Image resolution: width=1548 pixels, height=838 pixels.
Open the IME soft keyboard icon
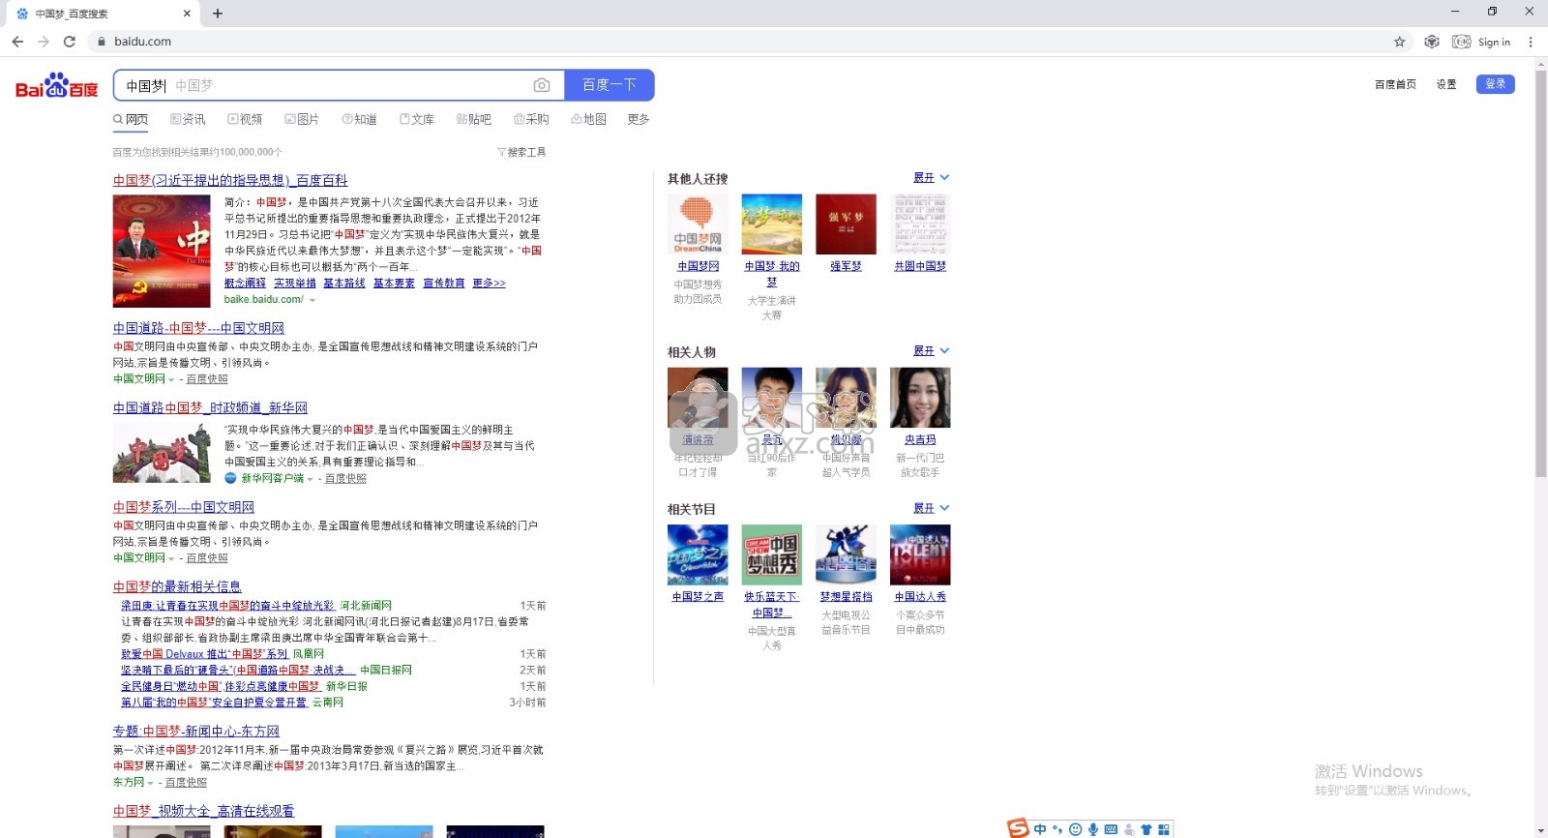(x=1111, y=829)
